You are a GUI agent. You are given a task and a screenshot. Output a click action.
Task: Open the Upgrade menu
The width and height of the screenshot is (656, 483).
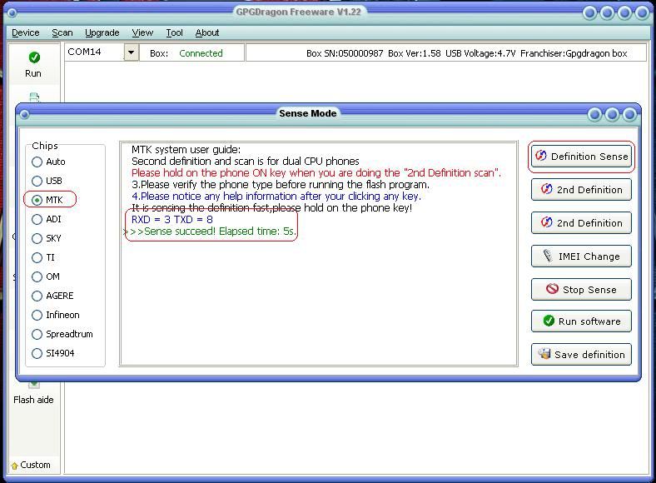click(102, 32)
